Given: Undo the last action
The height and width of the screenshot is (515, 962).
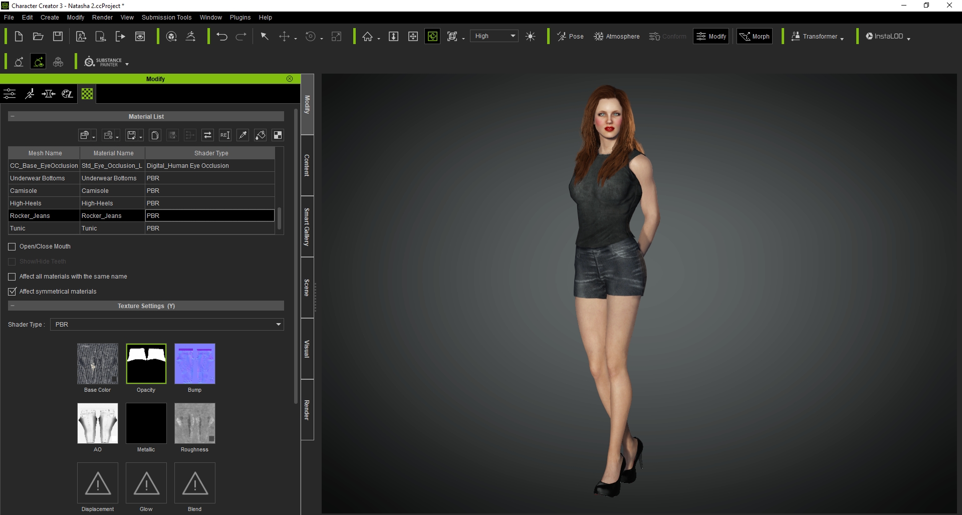Looking at the screenshot, I should 222,36.
